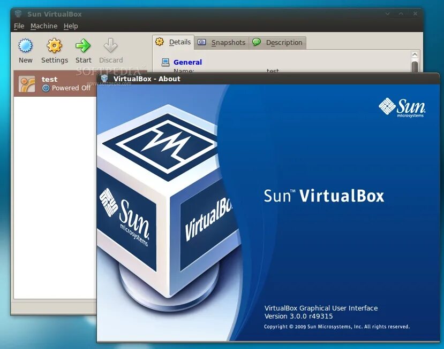The image size is (444, 349).
Task: Switch to the Description tab
Action: pos(277,43)
